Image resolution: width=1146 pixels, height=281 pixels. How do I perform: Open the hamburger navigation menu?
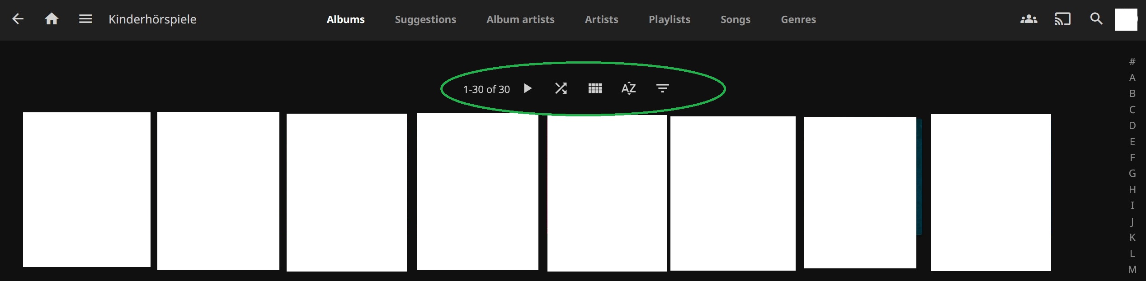click(x=85, y=19)
